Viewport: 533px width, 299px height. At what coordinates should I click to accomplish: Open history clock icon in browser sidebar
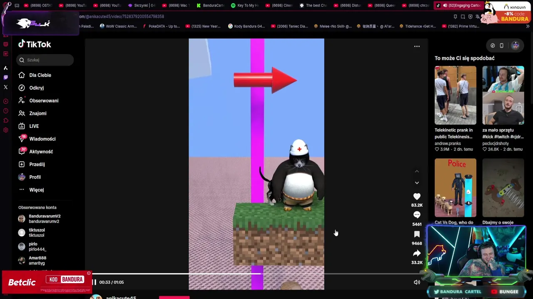5,111
